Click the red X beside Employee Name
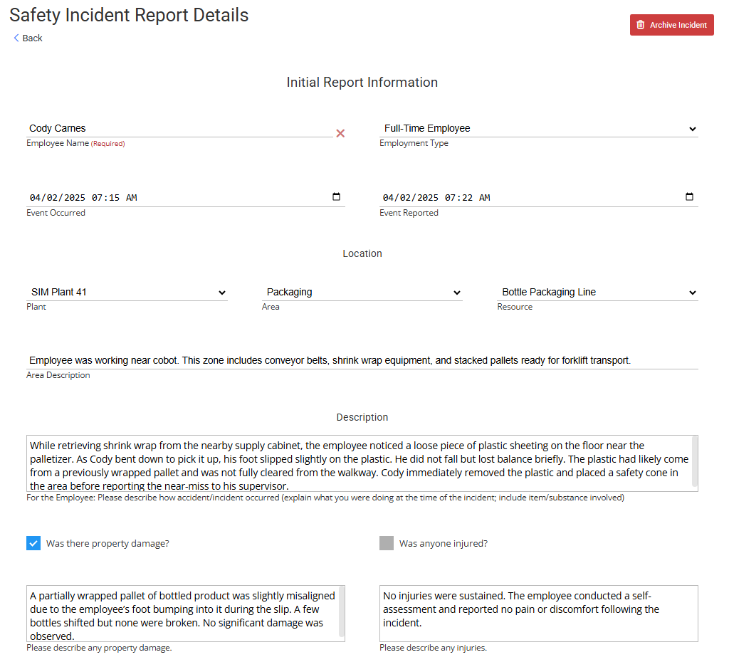 [340, 133]
